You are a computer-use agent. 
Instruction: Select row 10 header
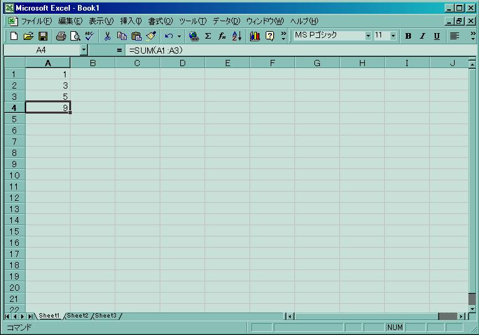(x=15, y=175)
